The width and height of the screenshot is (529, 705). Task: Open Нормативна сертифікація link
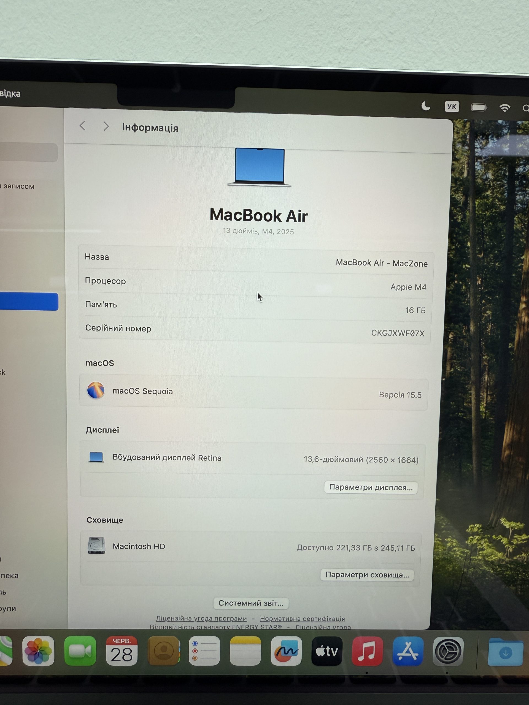pos(302,619)
